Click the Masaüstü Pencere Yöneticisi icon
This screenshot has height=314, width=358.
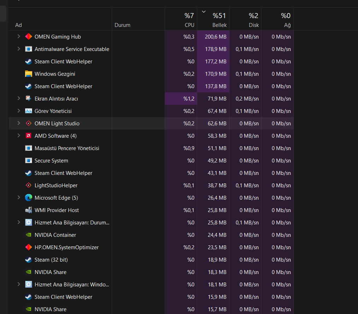(29, 148)
